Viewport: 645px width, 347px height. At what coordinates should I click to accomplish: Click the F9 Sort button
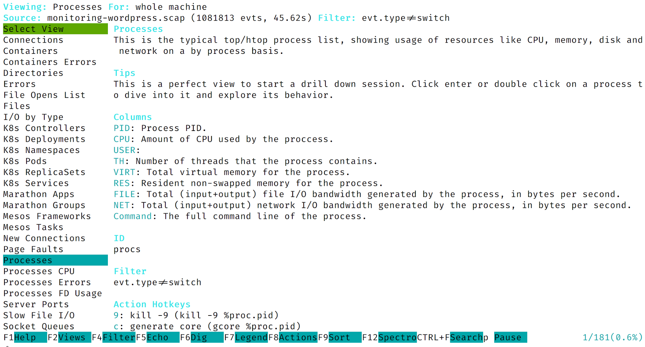click(x=339, y=337)
